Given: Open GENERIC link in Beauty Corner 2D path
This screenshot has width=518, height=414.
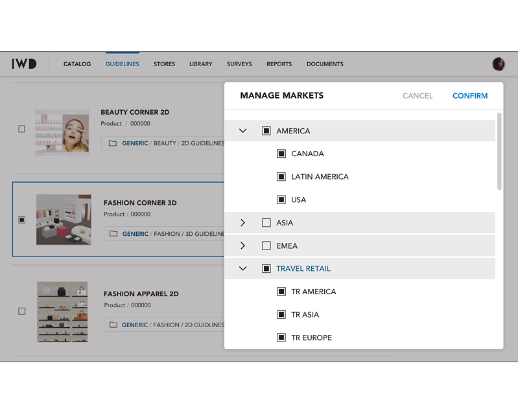Looking at the screenshot, I should click(135, 143).
